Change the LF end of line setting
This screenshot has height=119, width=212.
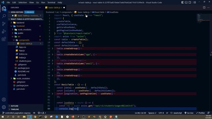pyautogui.click(x=167, y=113)
